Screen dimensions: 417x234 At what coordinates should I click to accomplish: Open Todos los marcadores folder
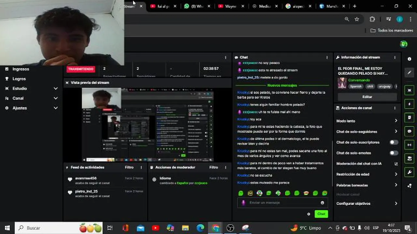[x=392, y=31]
